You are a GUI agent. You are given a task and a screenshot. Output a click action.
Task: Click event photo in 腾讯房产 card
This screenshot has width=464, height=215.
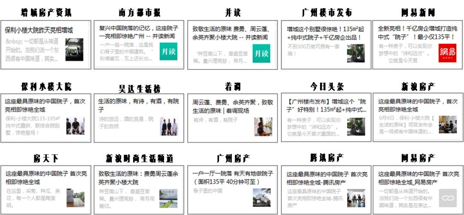(356, 198)
